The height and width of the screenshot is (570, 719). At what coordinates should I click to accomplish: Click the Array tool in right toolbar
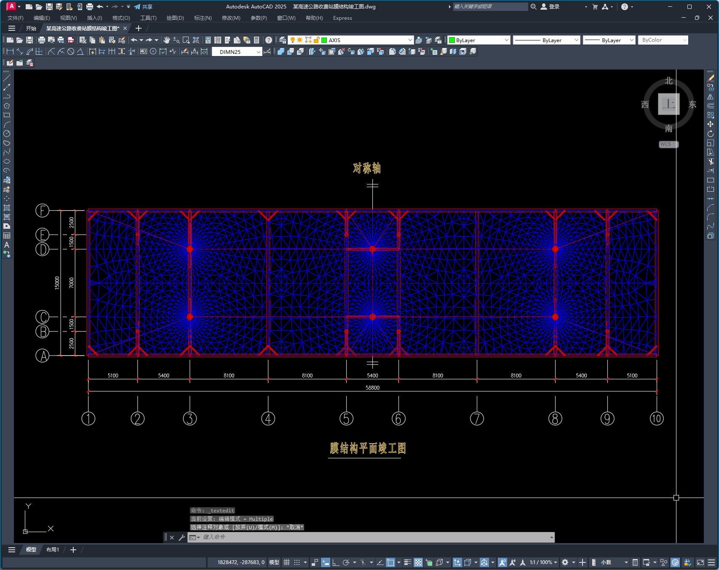coord(711,115)
